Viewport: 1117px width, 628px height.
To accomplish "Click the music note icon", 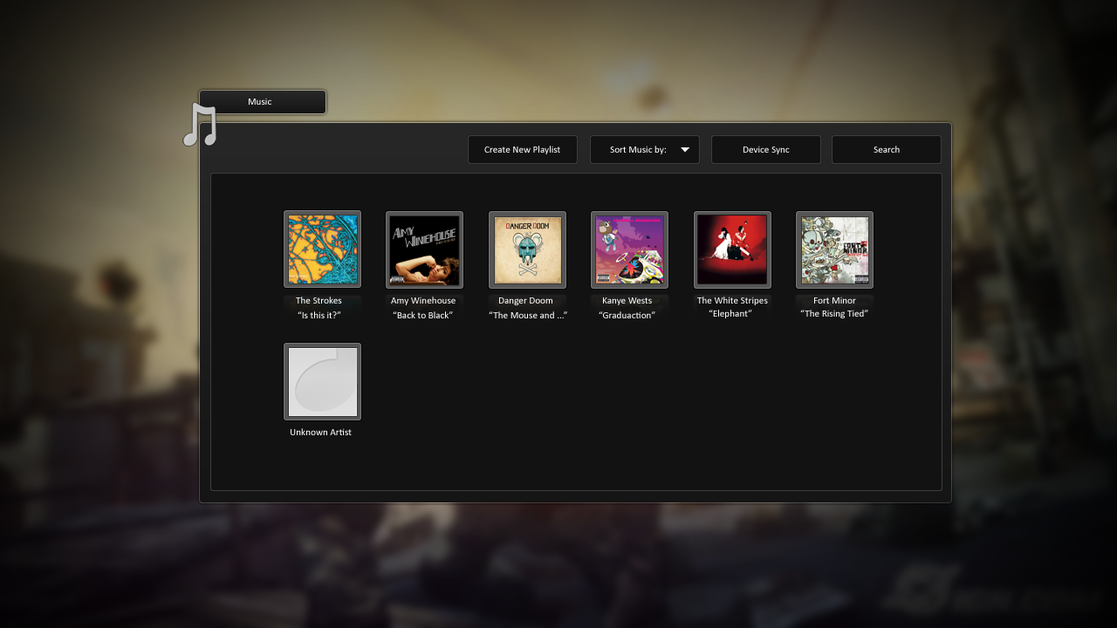I will [199, 125].
